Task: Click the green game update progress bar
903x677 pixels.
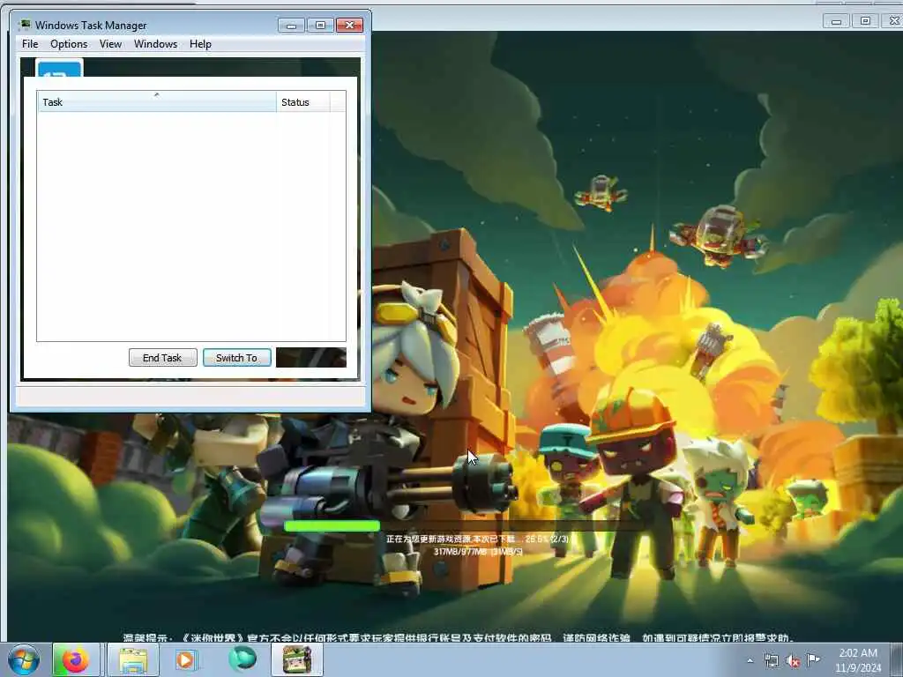Action: [332, 525]
